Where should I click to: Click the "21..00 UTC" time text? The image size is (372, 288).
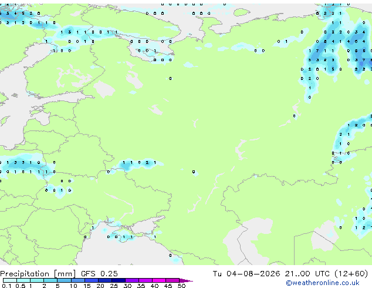tap(307, 273)
